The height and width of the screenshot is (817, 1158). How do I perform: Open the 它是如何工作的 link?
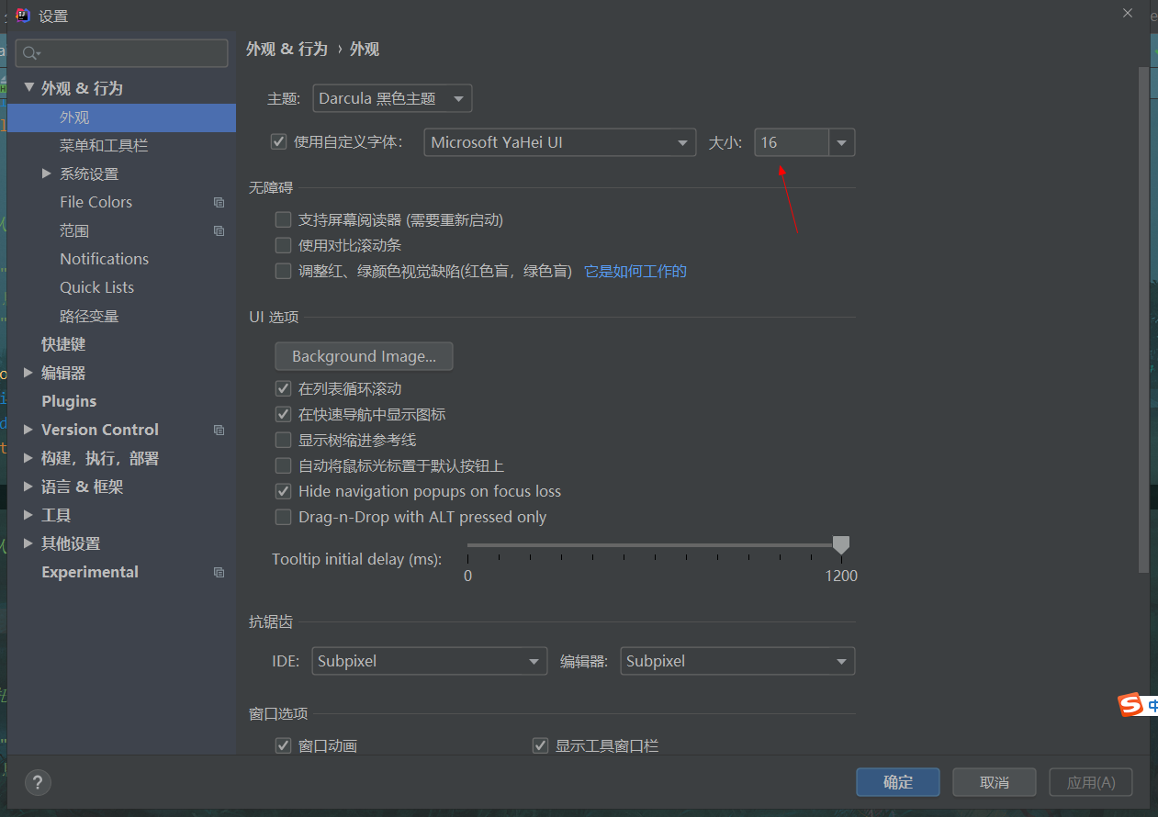pyautogui.click(x=635, y=271)
